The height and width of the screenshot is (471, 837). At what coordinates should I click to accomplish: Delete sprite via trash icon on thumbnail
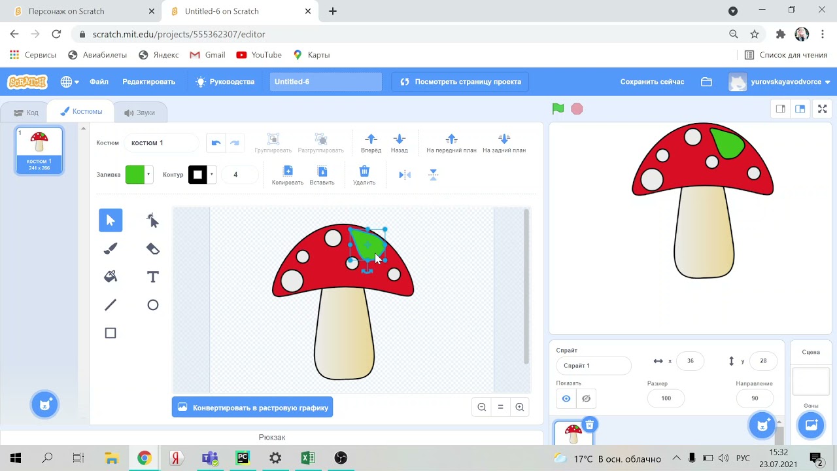coord(589,425)
